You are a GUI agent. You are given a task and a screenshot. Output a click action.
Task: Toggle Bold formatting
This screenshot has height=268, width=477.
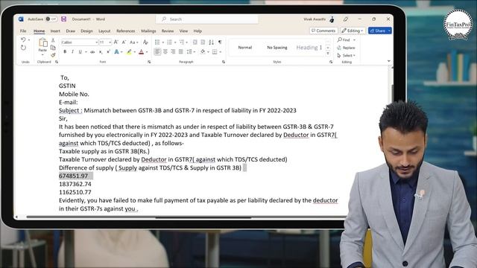[65, 52]
